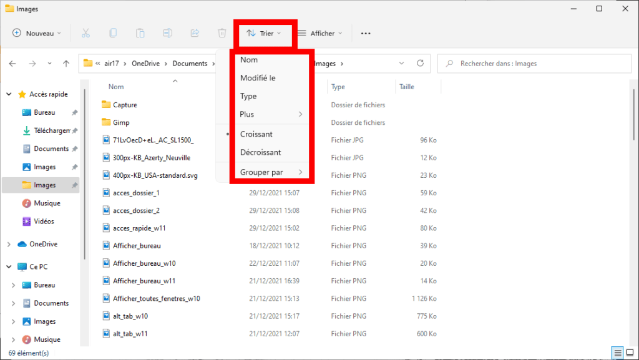This screenshot has width=639, height=360.
Task: Expand Images under Ce PC
Action: (x=14, y=322)
